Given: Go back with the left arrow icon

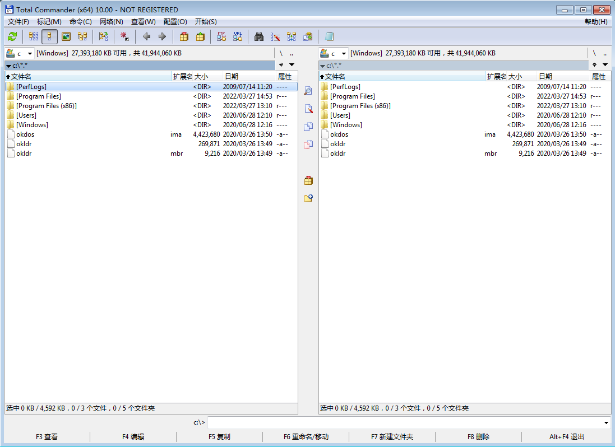Looking at the screenshot, I should [146, 37].
